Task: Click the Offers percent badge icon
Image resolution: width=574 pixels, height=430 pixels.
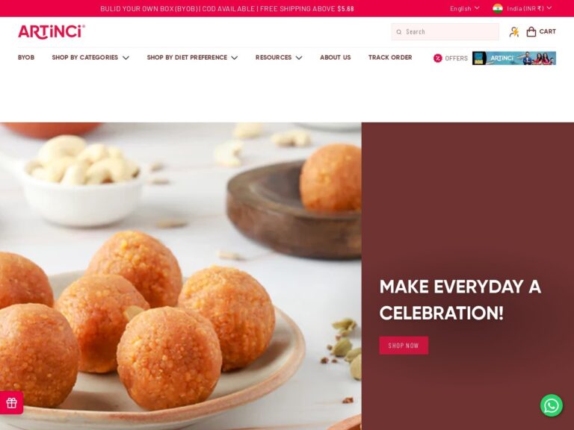Action: [437, 58]
